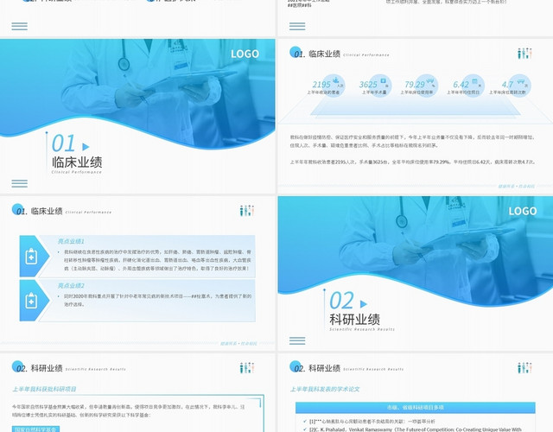Click first checkmark in the academic papers list
The height and width of the screenshot is (432, 553).
point(305,421)
